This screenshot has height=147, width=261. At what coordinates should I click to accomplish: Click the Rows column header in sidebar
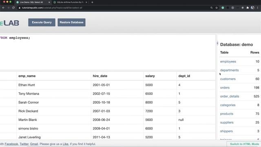click(254, 53)
